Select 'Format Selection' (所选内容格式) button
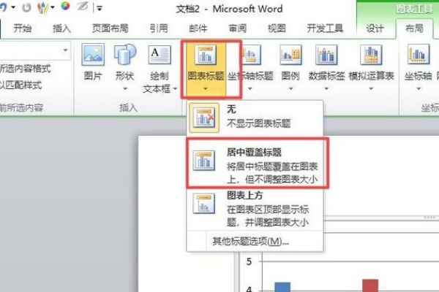This screenshot has width=439, height=292. point(25,69)
